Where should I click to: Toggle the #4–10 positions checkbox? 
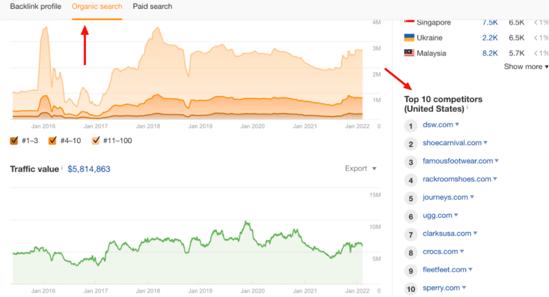tap(52, 141)
